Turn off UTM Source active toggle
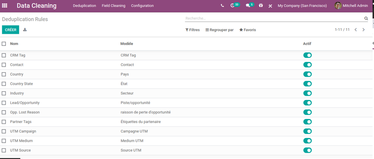This screenshot has height=159, width=374. pos(308,150)
